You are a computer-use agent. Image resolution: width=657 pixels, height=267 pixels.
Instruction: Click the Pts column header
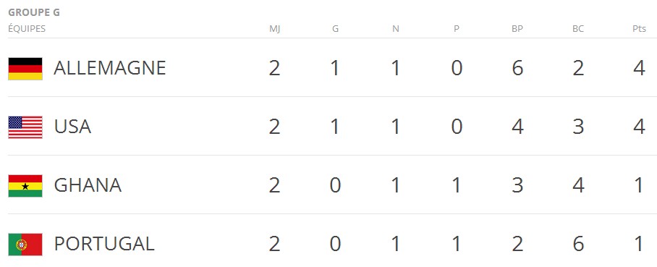[x=639, y=29]
